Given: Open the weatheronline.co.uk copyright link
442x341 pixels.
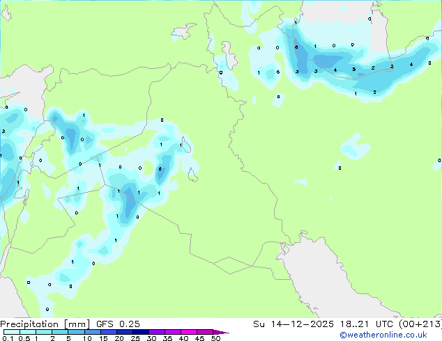Looking at the screenshot, I should (x=383, y=335).
